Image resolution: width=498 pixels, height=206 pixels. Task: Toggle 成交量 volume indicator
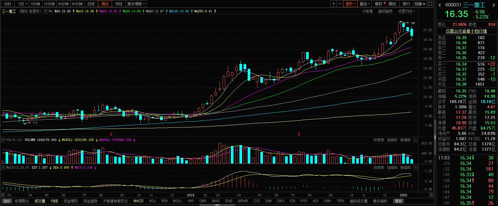[x=40, y=201]
